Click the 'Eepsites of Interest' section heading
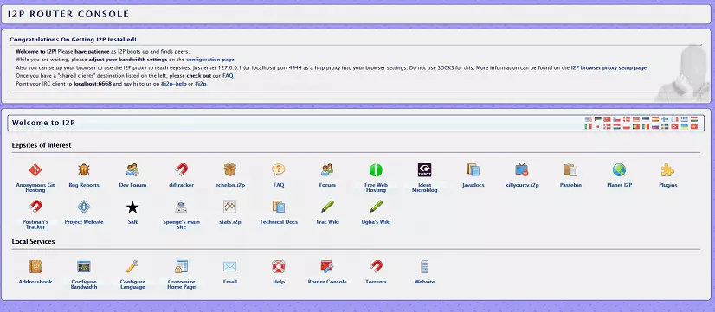715x312 pixels. pos(42,145)
